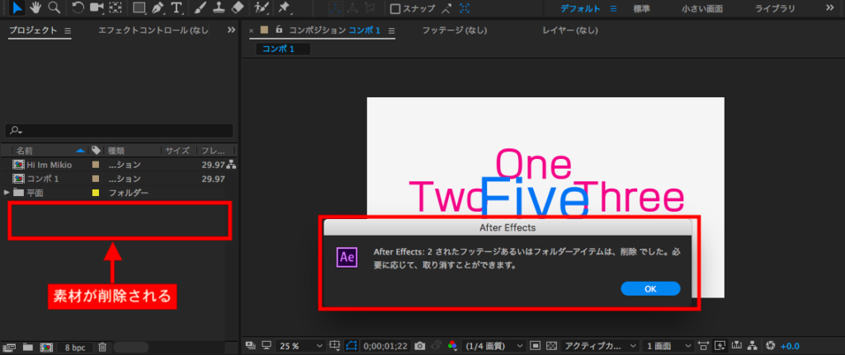Switch to the ライブラリ workspace
The height and width of the screenshot is (355, 845).
(775, 8)
